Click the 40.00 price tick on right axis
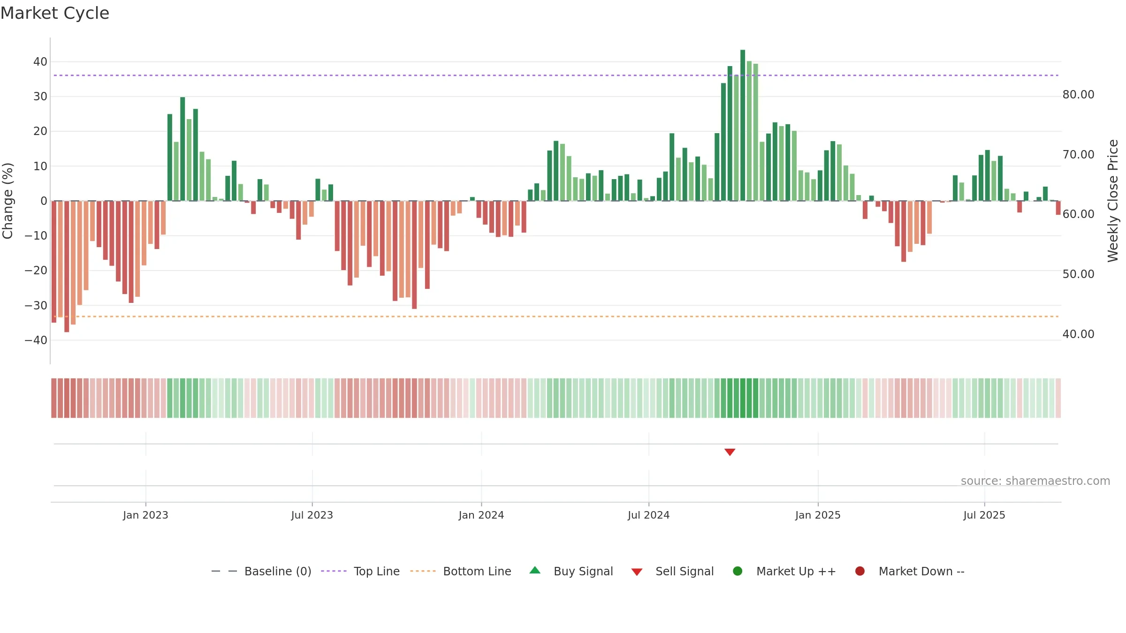This screenshot has height=633, width=1126. click(x=1078, y=334)
